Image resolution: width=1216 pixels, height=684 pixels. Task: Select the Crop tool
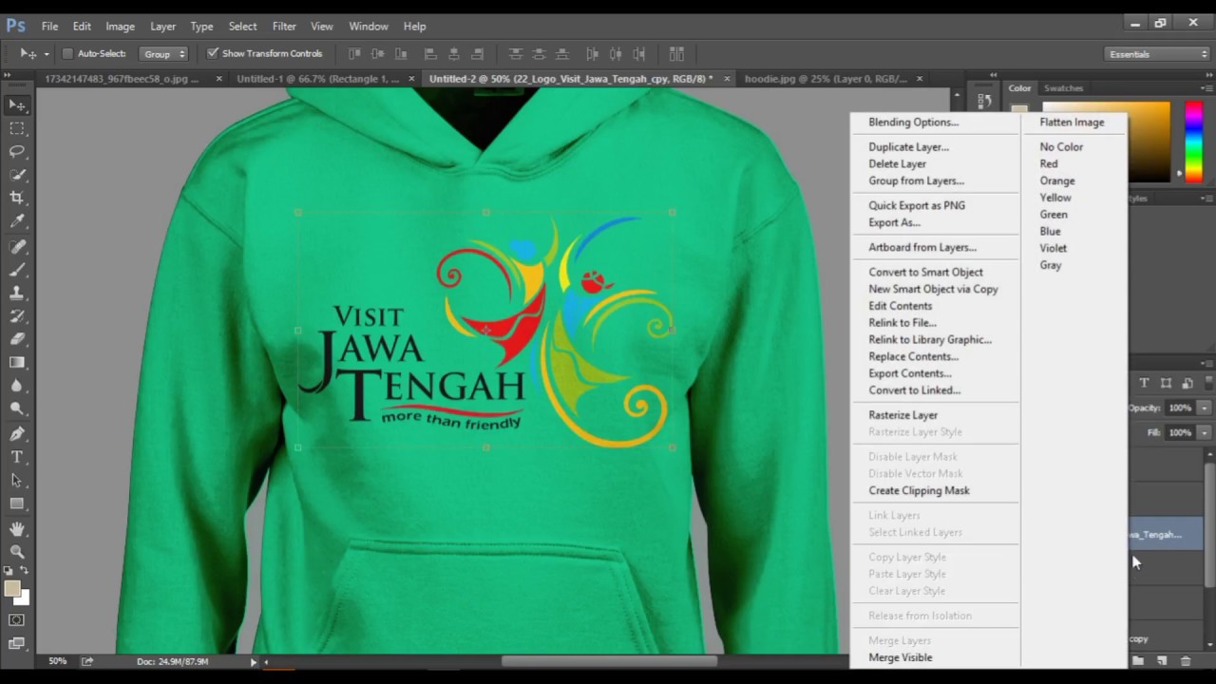[x=17, y=198]
